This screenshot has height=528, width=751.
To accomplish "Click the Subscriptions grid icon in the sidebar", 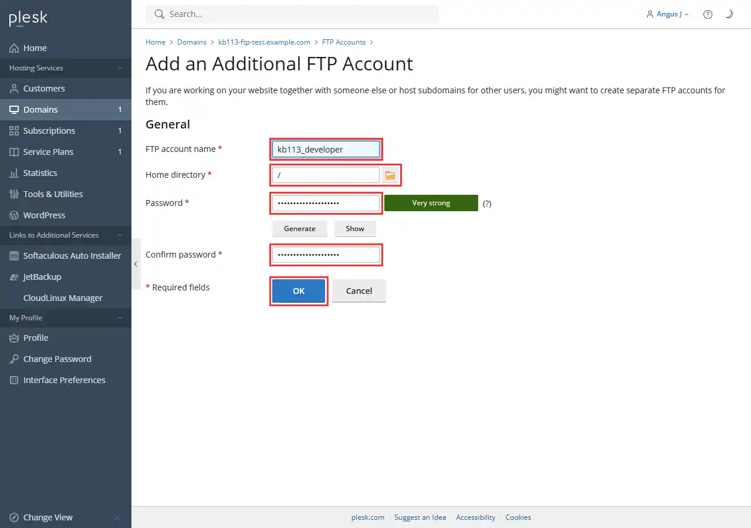I will (14, 131).
